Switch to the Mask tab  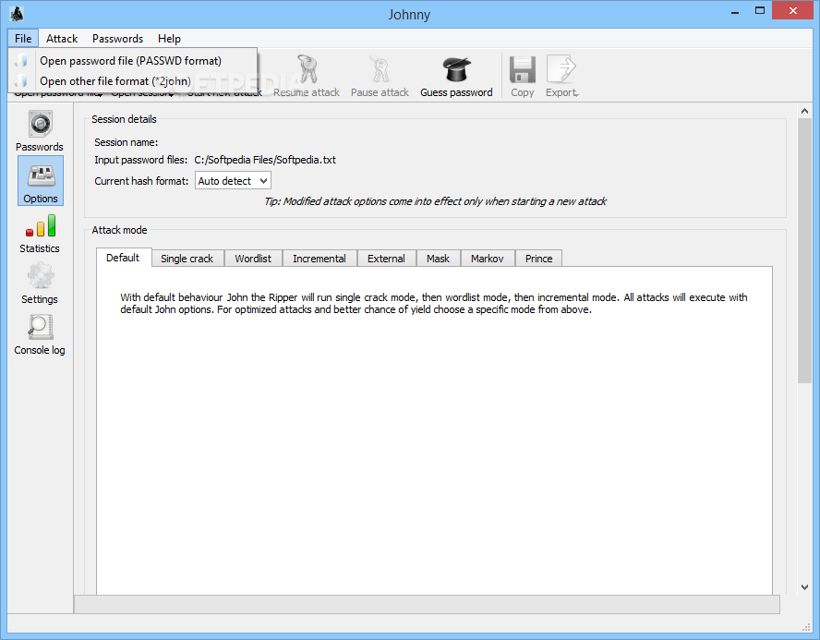coord(439,259)
